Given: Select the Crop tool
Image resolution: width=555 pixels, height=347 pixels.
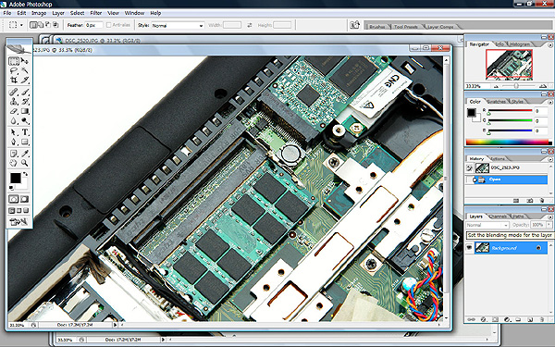Looking at the screenshot, I should [14, 80].
